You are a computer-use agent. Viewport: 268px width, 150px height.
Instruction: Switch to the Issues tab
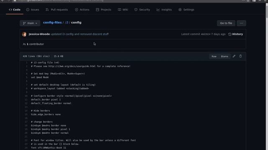point(33,10)
